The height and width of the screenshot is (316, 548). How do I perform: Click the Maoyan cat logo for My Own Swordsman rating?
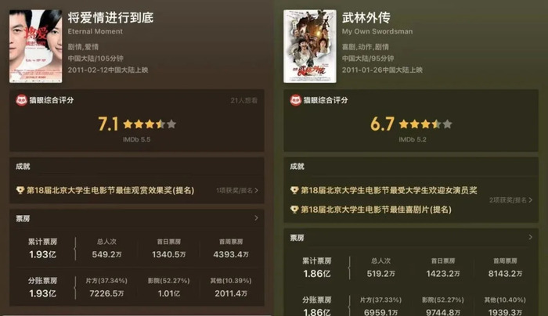(x=296, y=100)
